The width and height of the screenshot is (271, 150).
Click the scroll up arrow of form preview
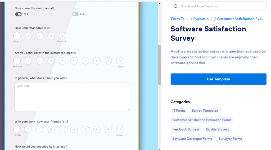(159, 3)
